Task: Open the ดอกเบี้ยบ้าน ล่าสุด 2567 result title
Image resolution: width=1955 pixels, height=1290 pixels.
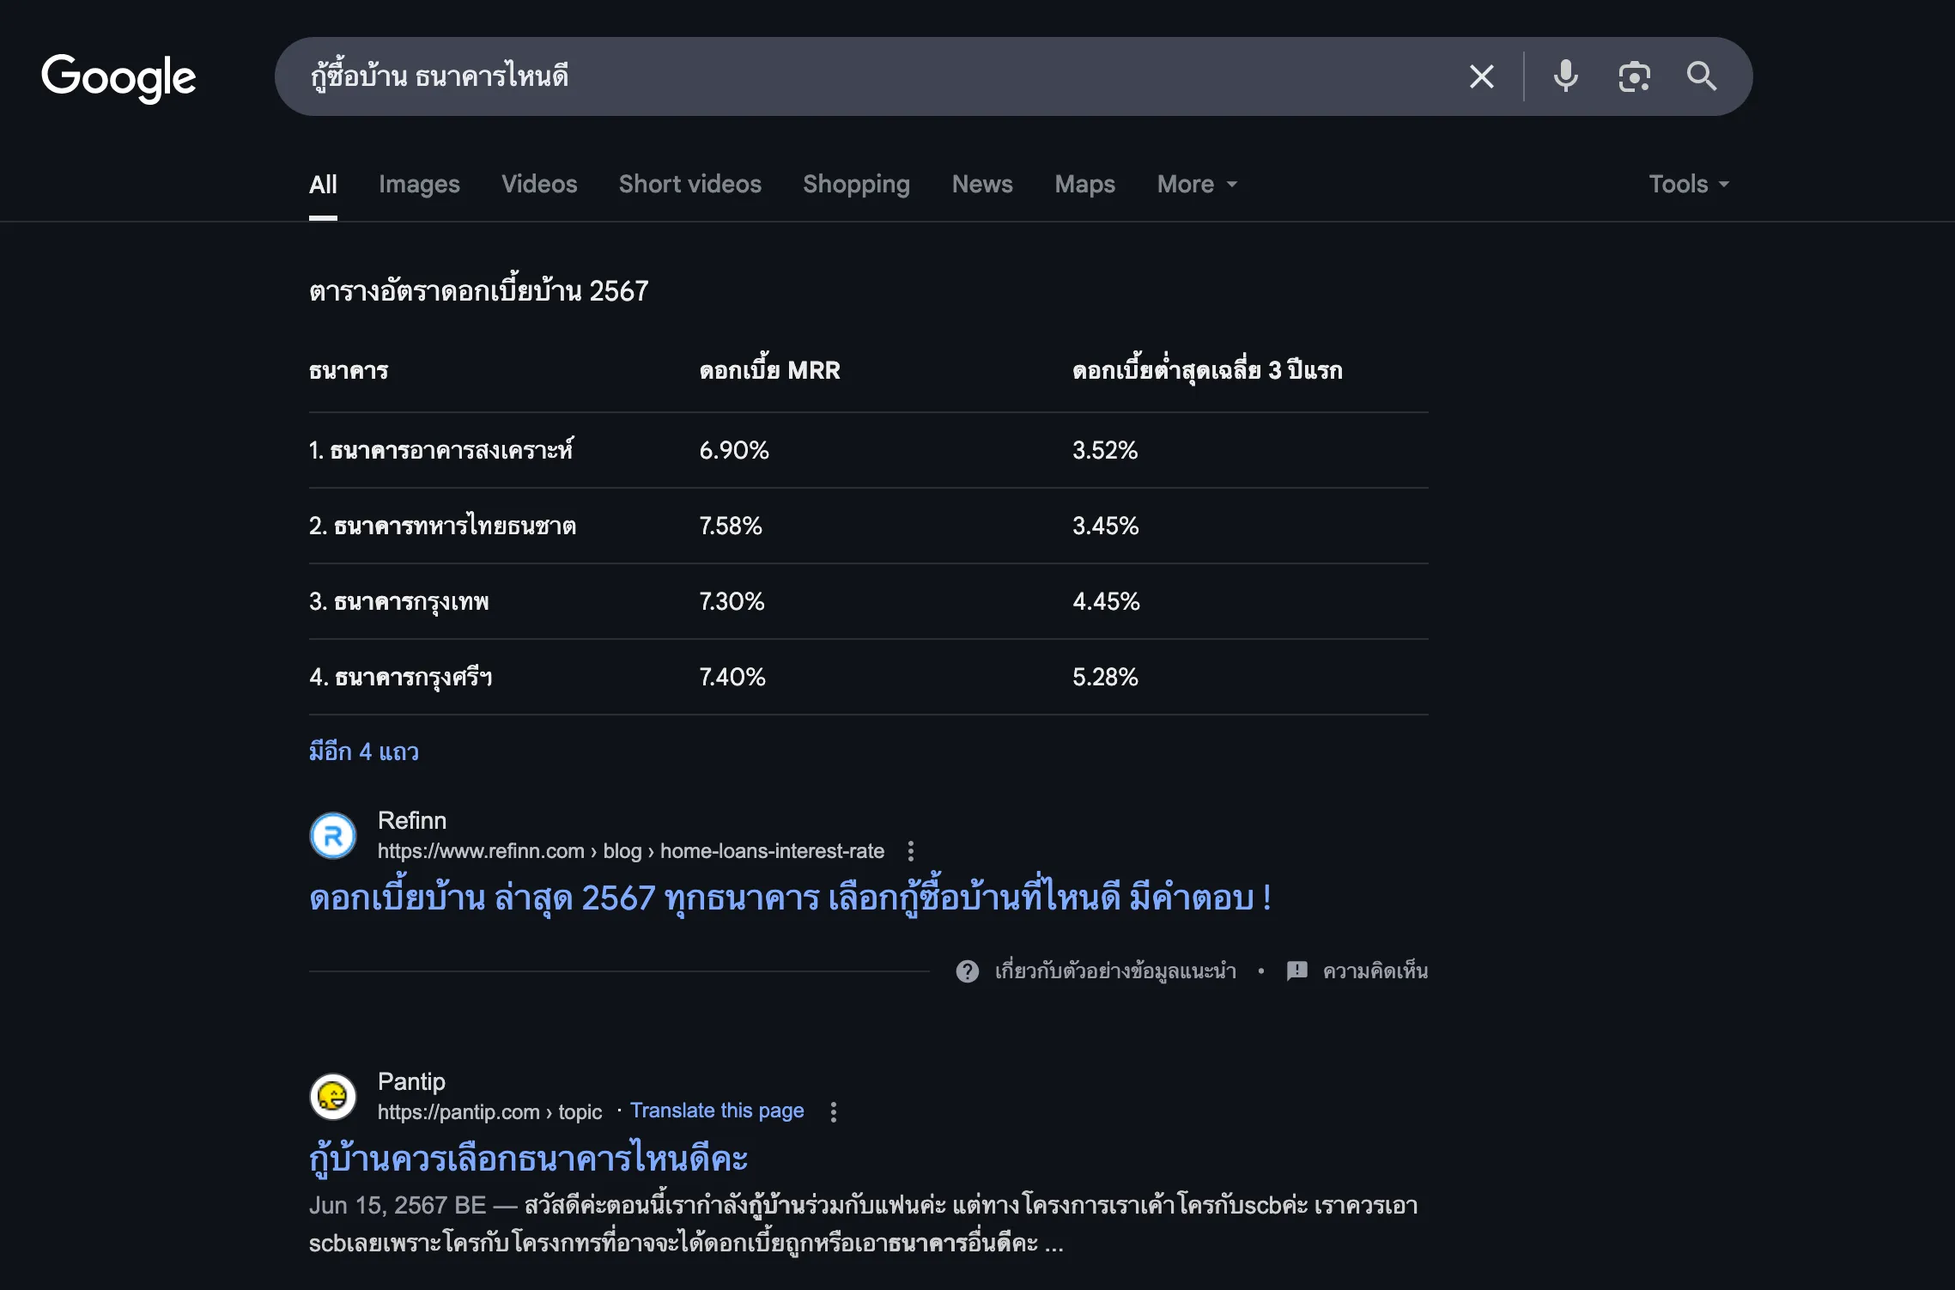Action: (x=790, y=898)
